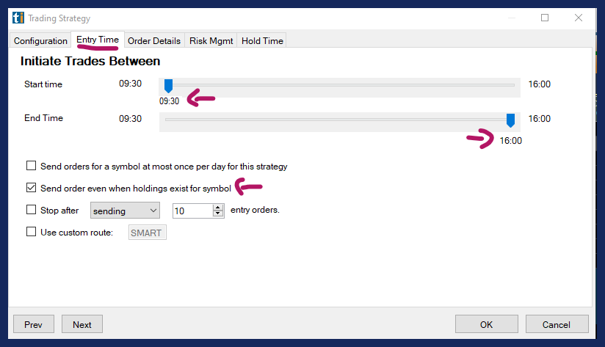Viewport: 605px width, 347px height.
Task: Go to the Risk Mgmt tab
Action: (x=212, y=41)
